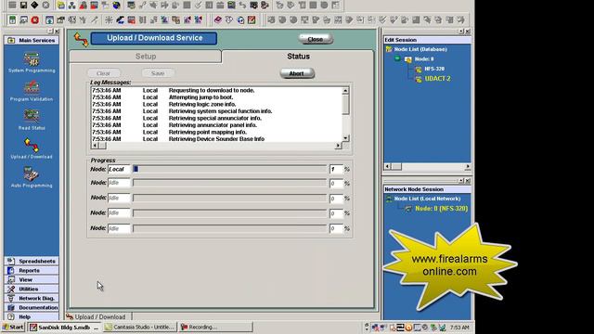
Task: Select NFS-320 in Edit Session tree
Action: 434,69
